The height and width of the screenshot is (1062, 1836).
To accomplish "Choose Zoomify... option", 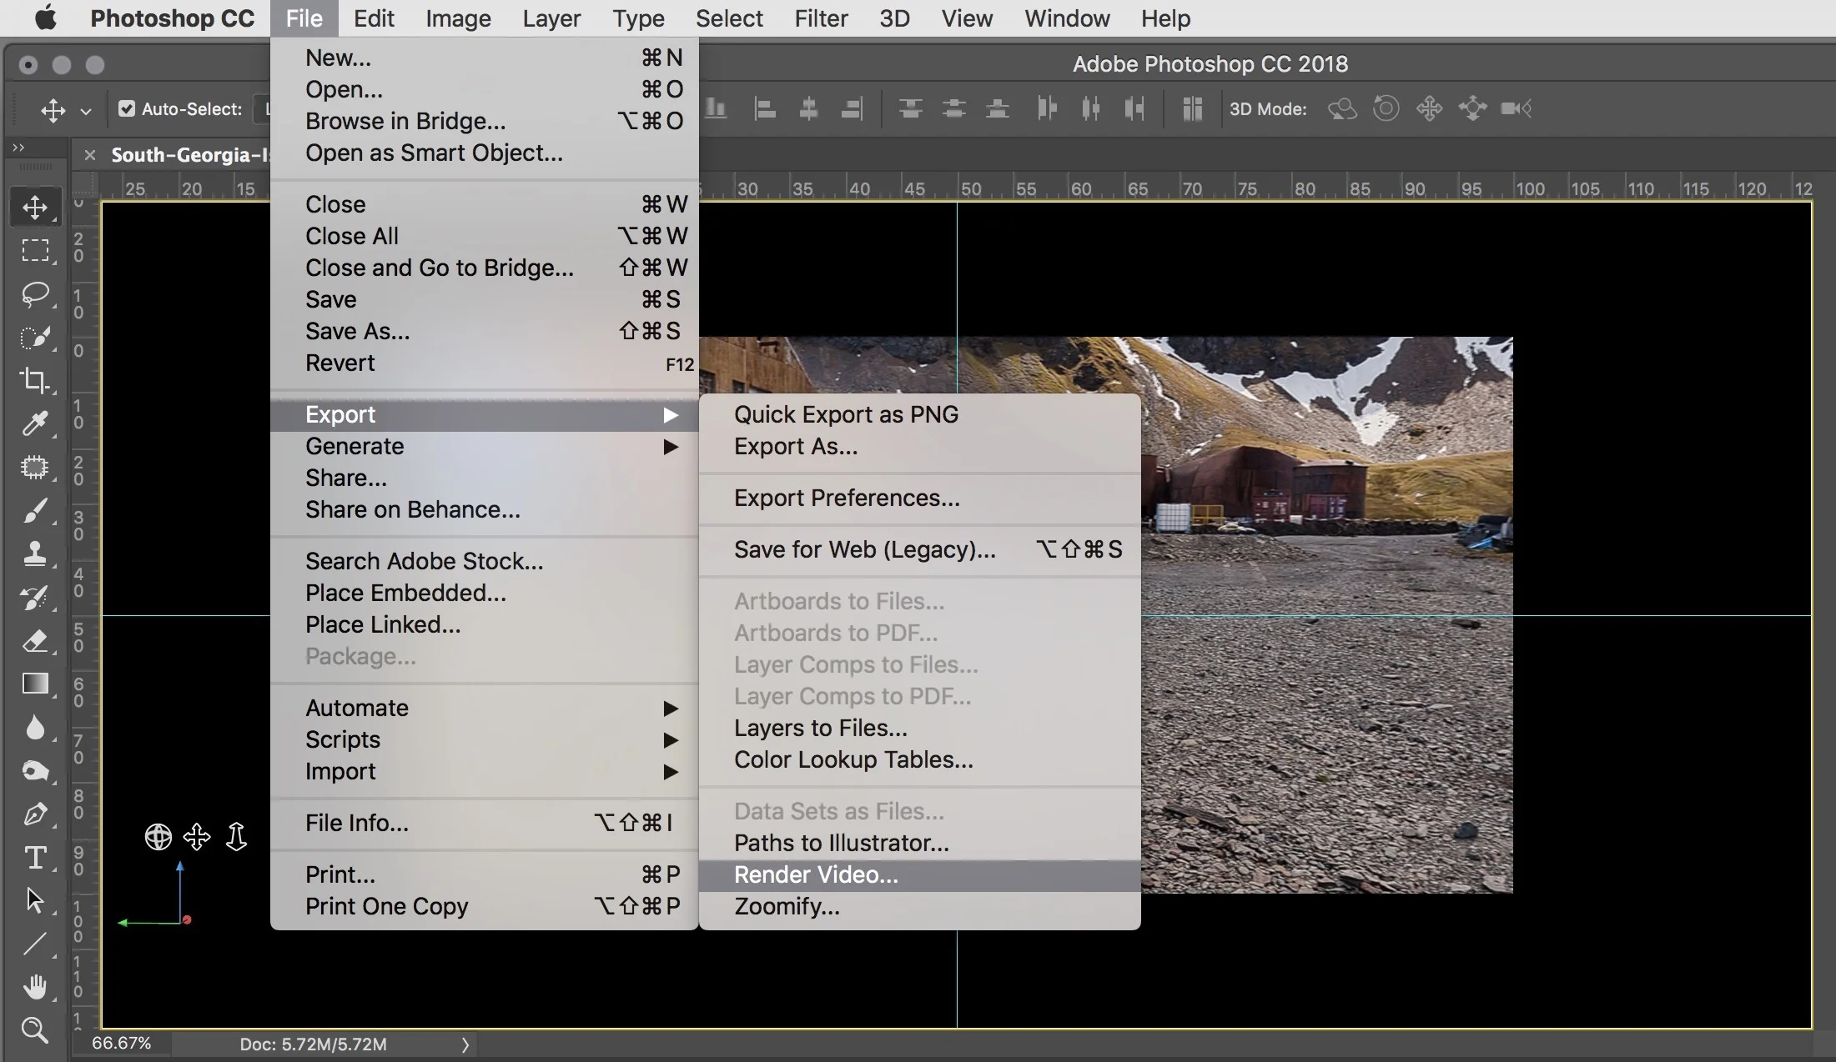I will [x=919, y=907].
